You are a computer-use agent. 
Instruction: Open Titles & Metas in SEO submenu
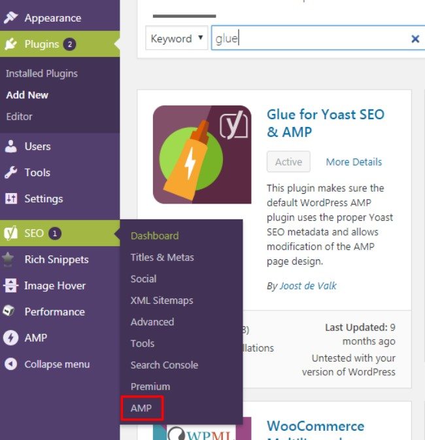click(x=162, y=257)
